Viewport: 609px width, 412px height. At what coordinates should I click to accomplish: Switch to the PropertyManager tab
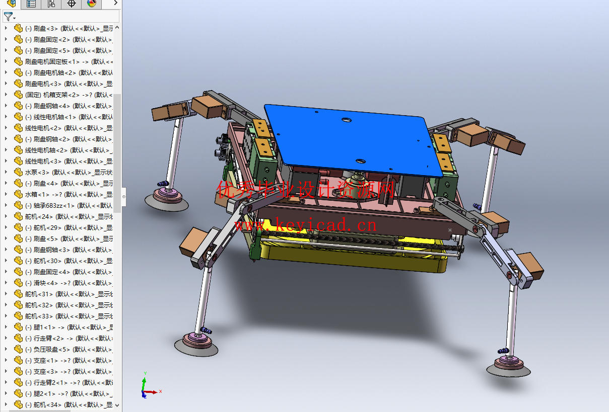coord(31,4)
